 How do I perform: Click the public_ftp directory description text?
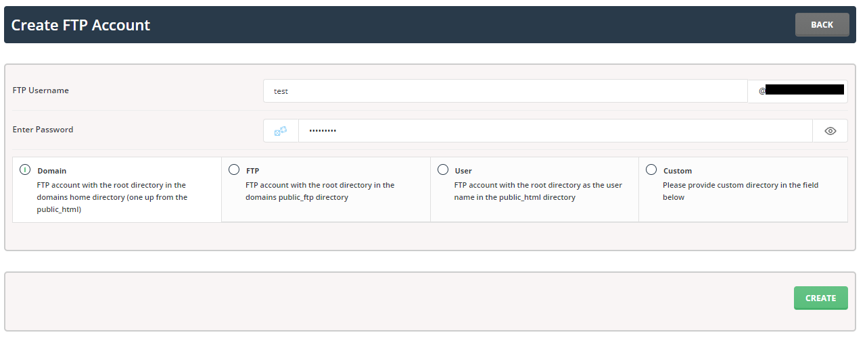click(x=320, y=191)
